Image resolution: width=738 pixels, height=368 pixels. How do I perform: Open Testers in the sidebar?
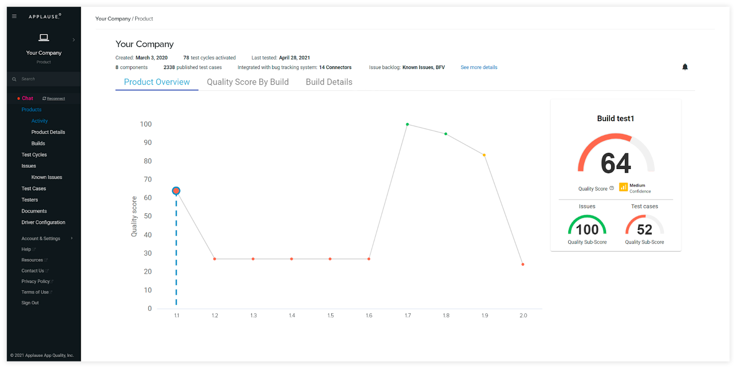(x=30, y=200)
